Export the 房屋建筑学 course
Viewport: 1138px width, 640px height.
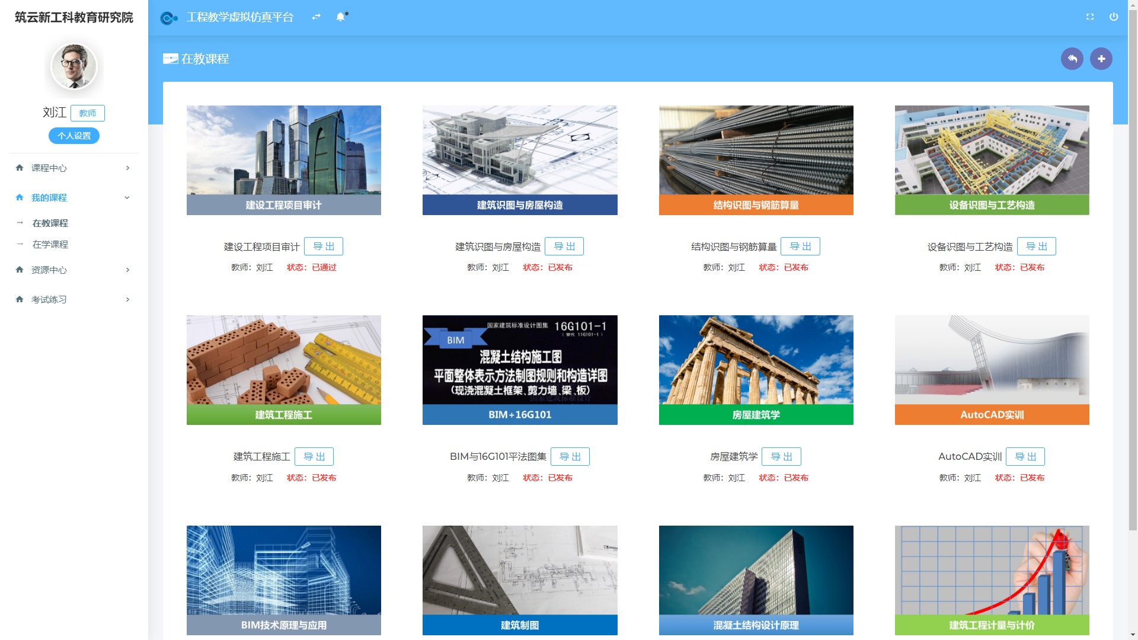point(781,457)
